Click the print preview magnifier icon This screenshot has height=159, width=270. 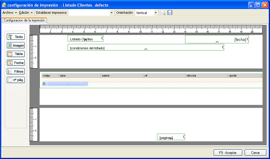click(x=163, y=13)
